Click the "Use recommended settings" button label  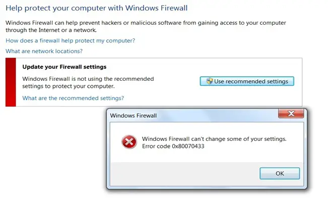251,81
